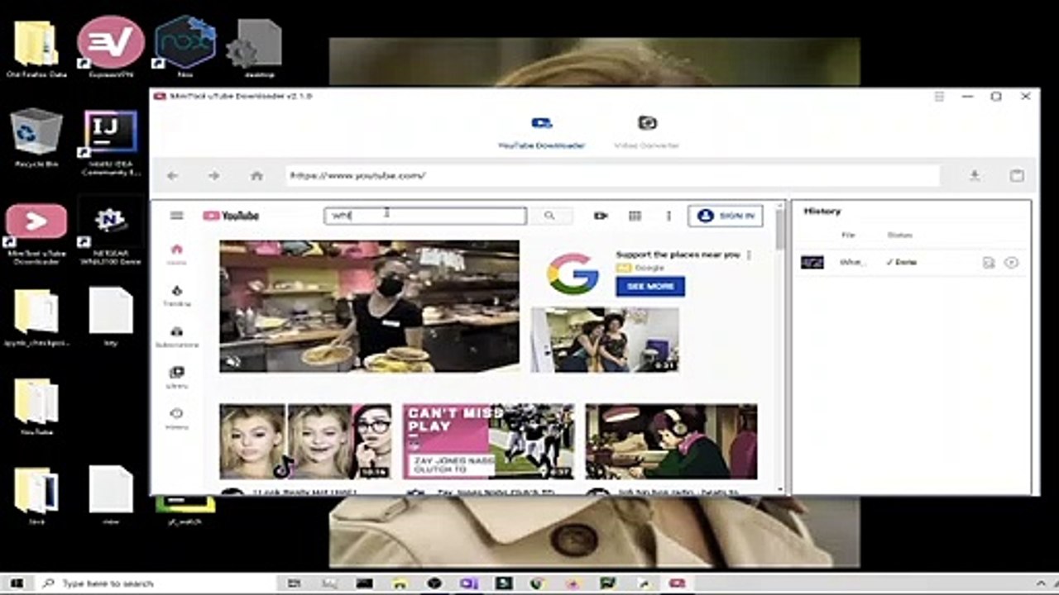Screen dimensions: 1059x595
Task: Open the three-dot menu on the Google ad
Action: click(x=749, y=255)
